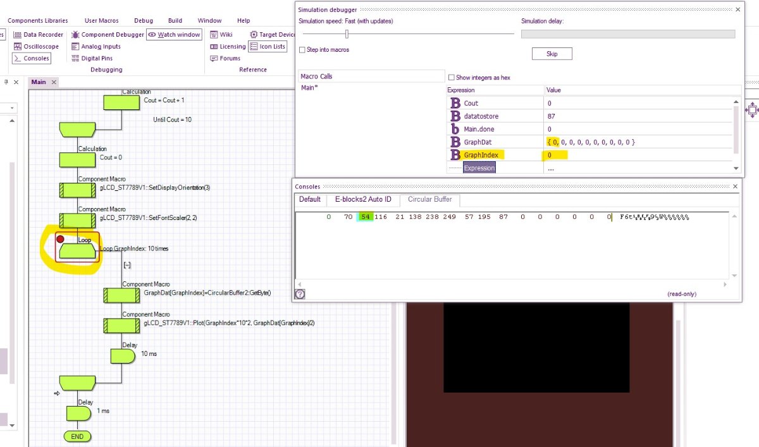759x447 pixels.
Task: Click the Consoles help question mark icon
Action: (x=300, y=294)
